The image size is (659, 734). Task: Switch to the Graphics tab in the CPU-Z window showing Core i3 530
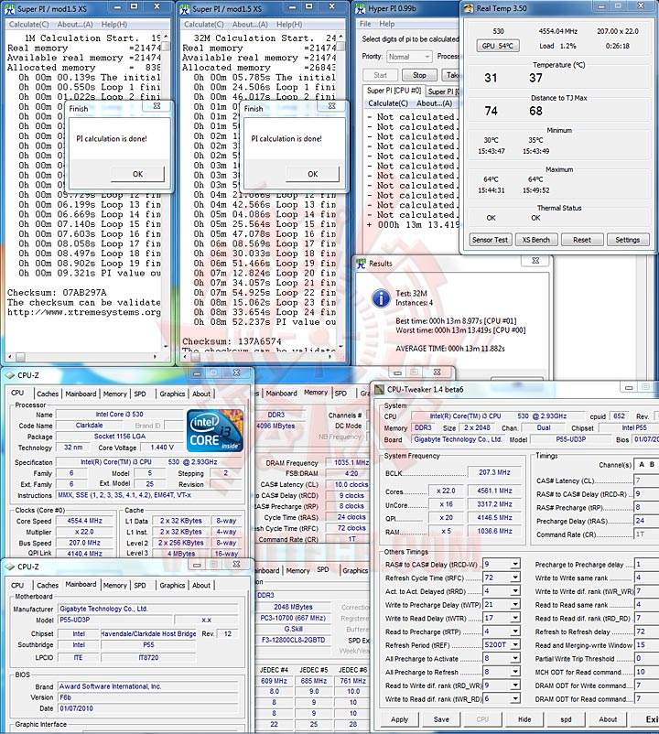coord(172,394)
